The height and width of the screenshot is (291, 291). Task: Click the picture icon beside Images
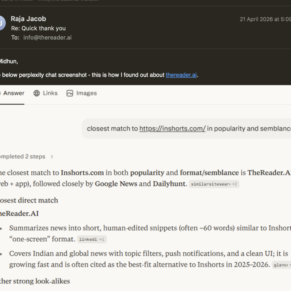(70, 93)
